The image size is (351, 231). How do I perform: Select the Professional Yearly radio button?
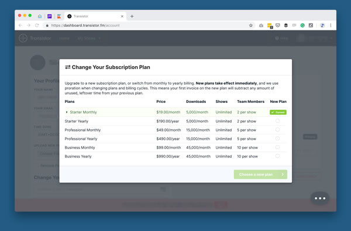(x=277, y=139)
